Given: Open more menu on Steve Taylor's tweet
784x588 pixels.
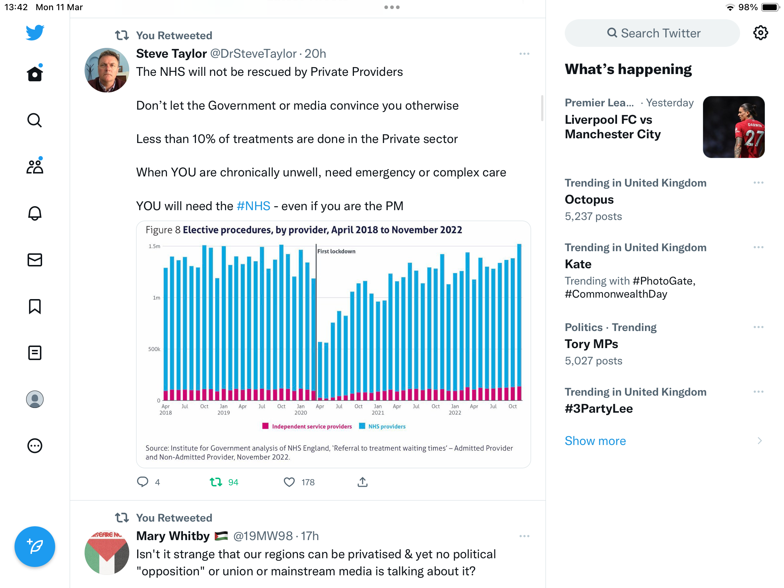Looking at the screenshot, I should (x=524, y=54).
